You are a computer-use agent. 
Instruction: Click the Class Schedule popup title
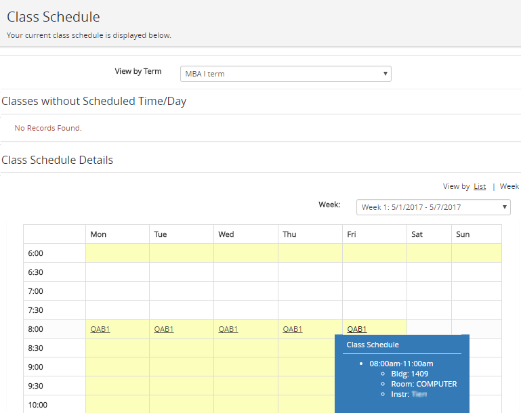(373, 345)
